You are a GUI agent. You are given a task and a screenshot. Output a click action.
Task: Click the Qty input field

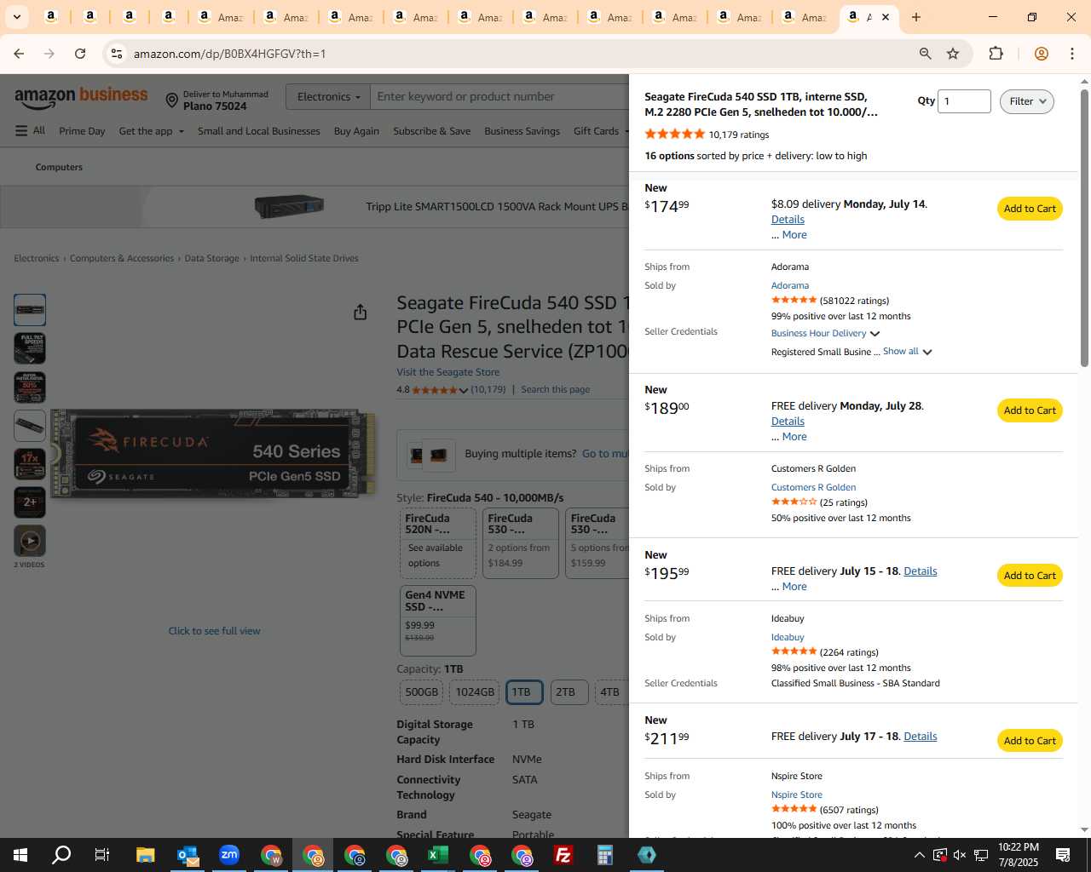[964, 101]
